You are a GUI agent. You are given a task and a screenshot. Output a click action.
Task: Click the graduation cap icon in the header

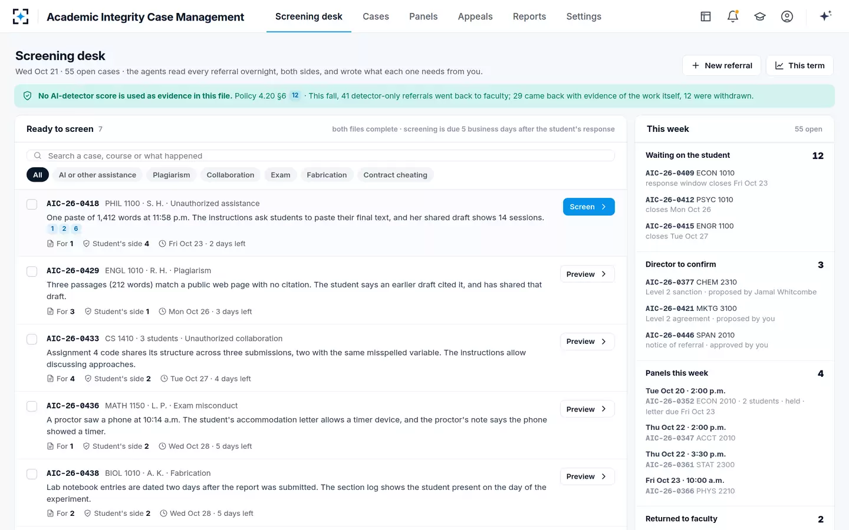(760, 16)
